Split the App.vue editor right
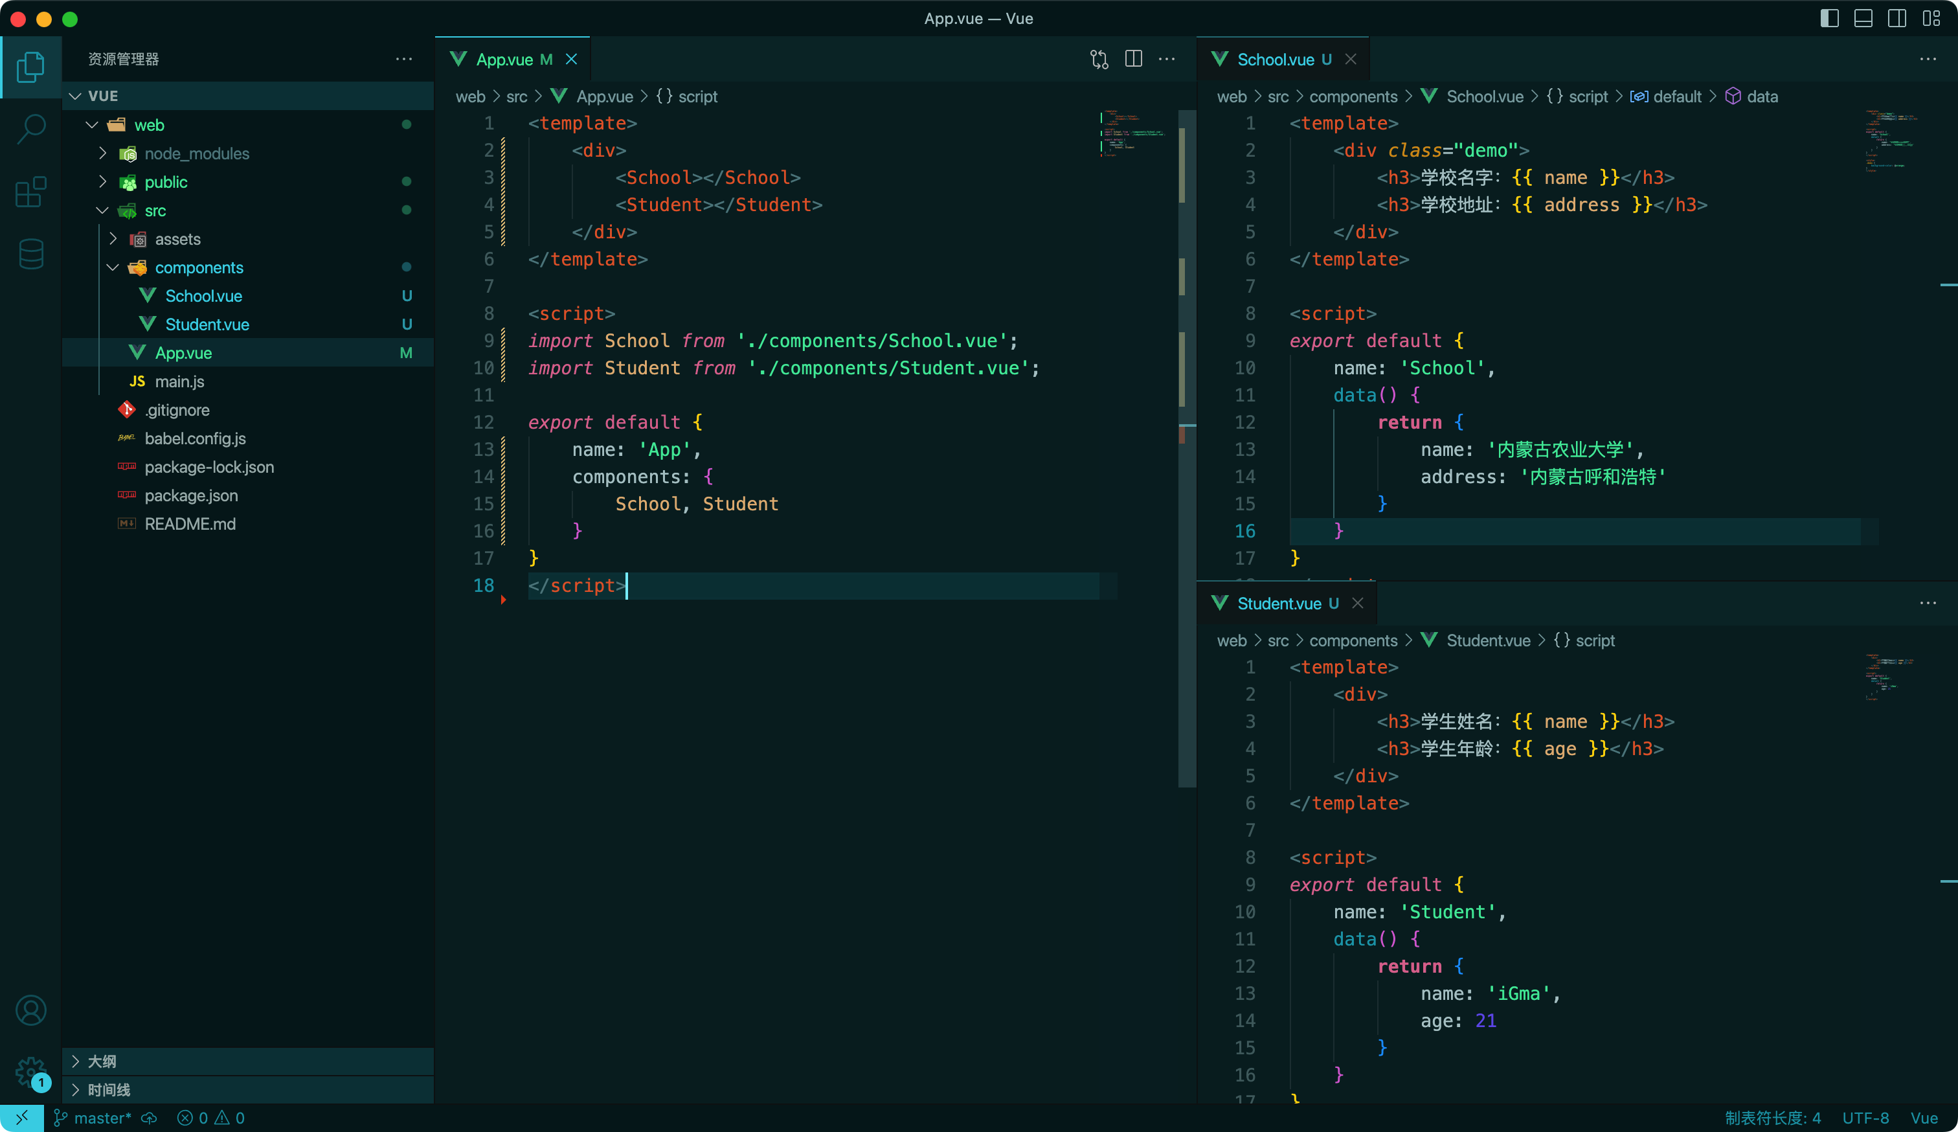 [x=1133, y=59]
